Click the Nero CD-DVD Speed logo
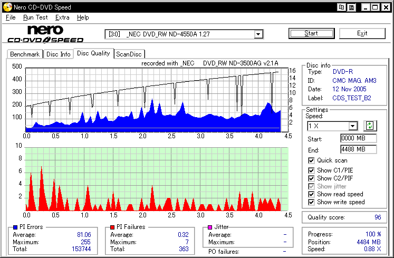 tap(45, 34)
